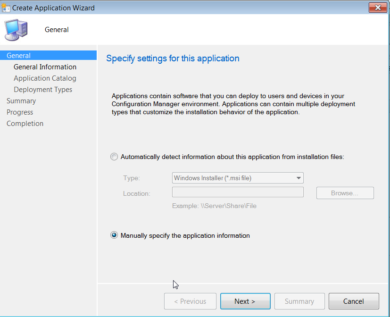This screenshot has width=390, height=317.
Task: Click the Summary button
Action: point(299,301)
